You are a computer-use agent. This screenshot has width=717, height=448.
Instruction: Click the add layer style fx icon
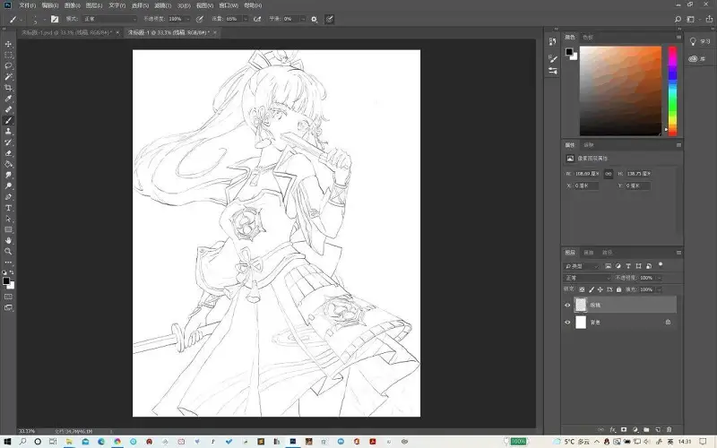tap(613, 430)
